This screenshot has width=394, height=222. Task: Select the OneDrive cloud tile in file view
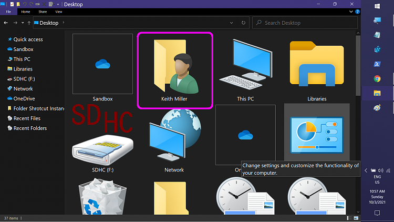(x=245, y=135)
